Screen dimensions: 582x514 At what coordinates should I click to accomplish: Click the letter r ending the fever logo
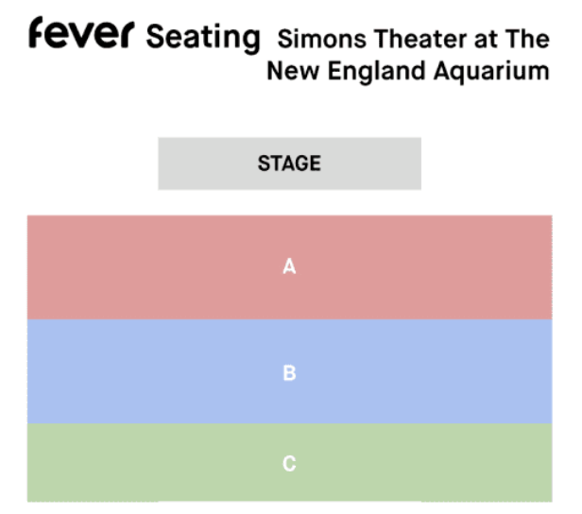pos(129,37)
